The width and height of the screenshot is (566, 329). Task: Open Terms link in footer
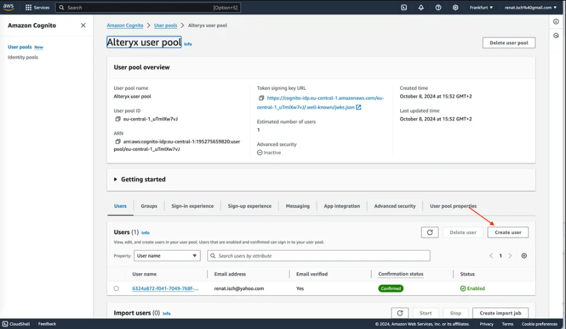click(508, 324)
